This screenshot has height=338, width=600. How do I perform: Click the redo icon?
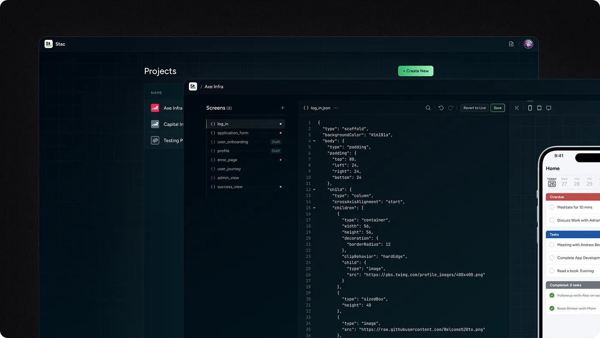450,108
